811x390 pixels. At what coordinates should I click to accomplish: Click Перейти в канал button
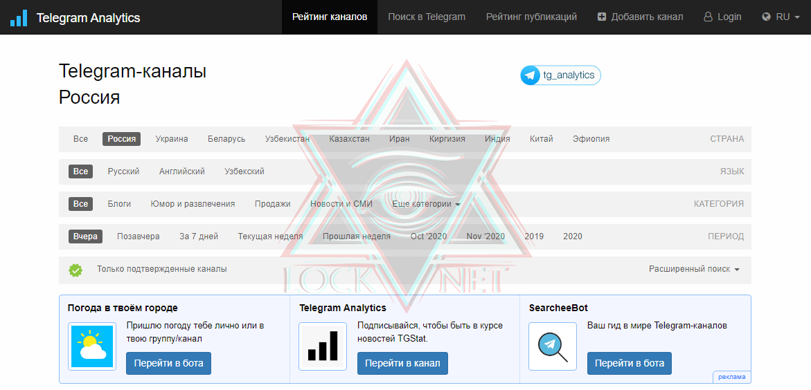pyautogui.click(x=402, y=364)
